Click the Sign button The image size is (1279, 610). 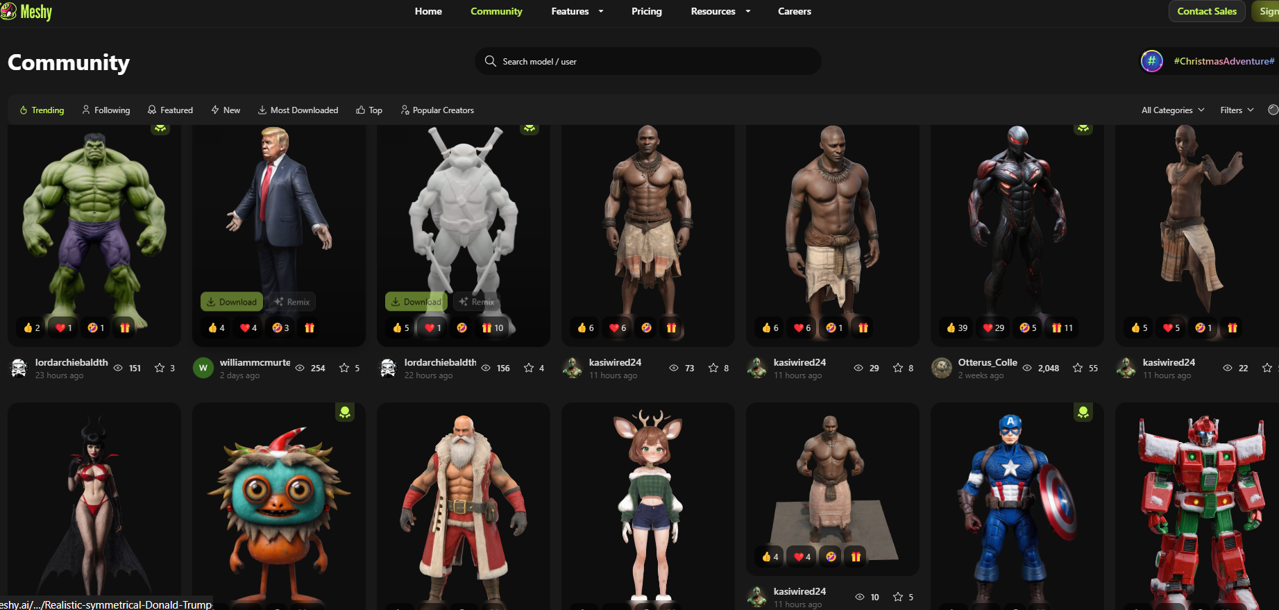[x=1266, y=11]
